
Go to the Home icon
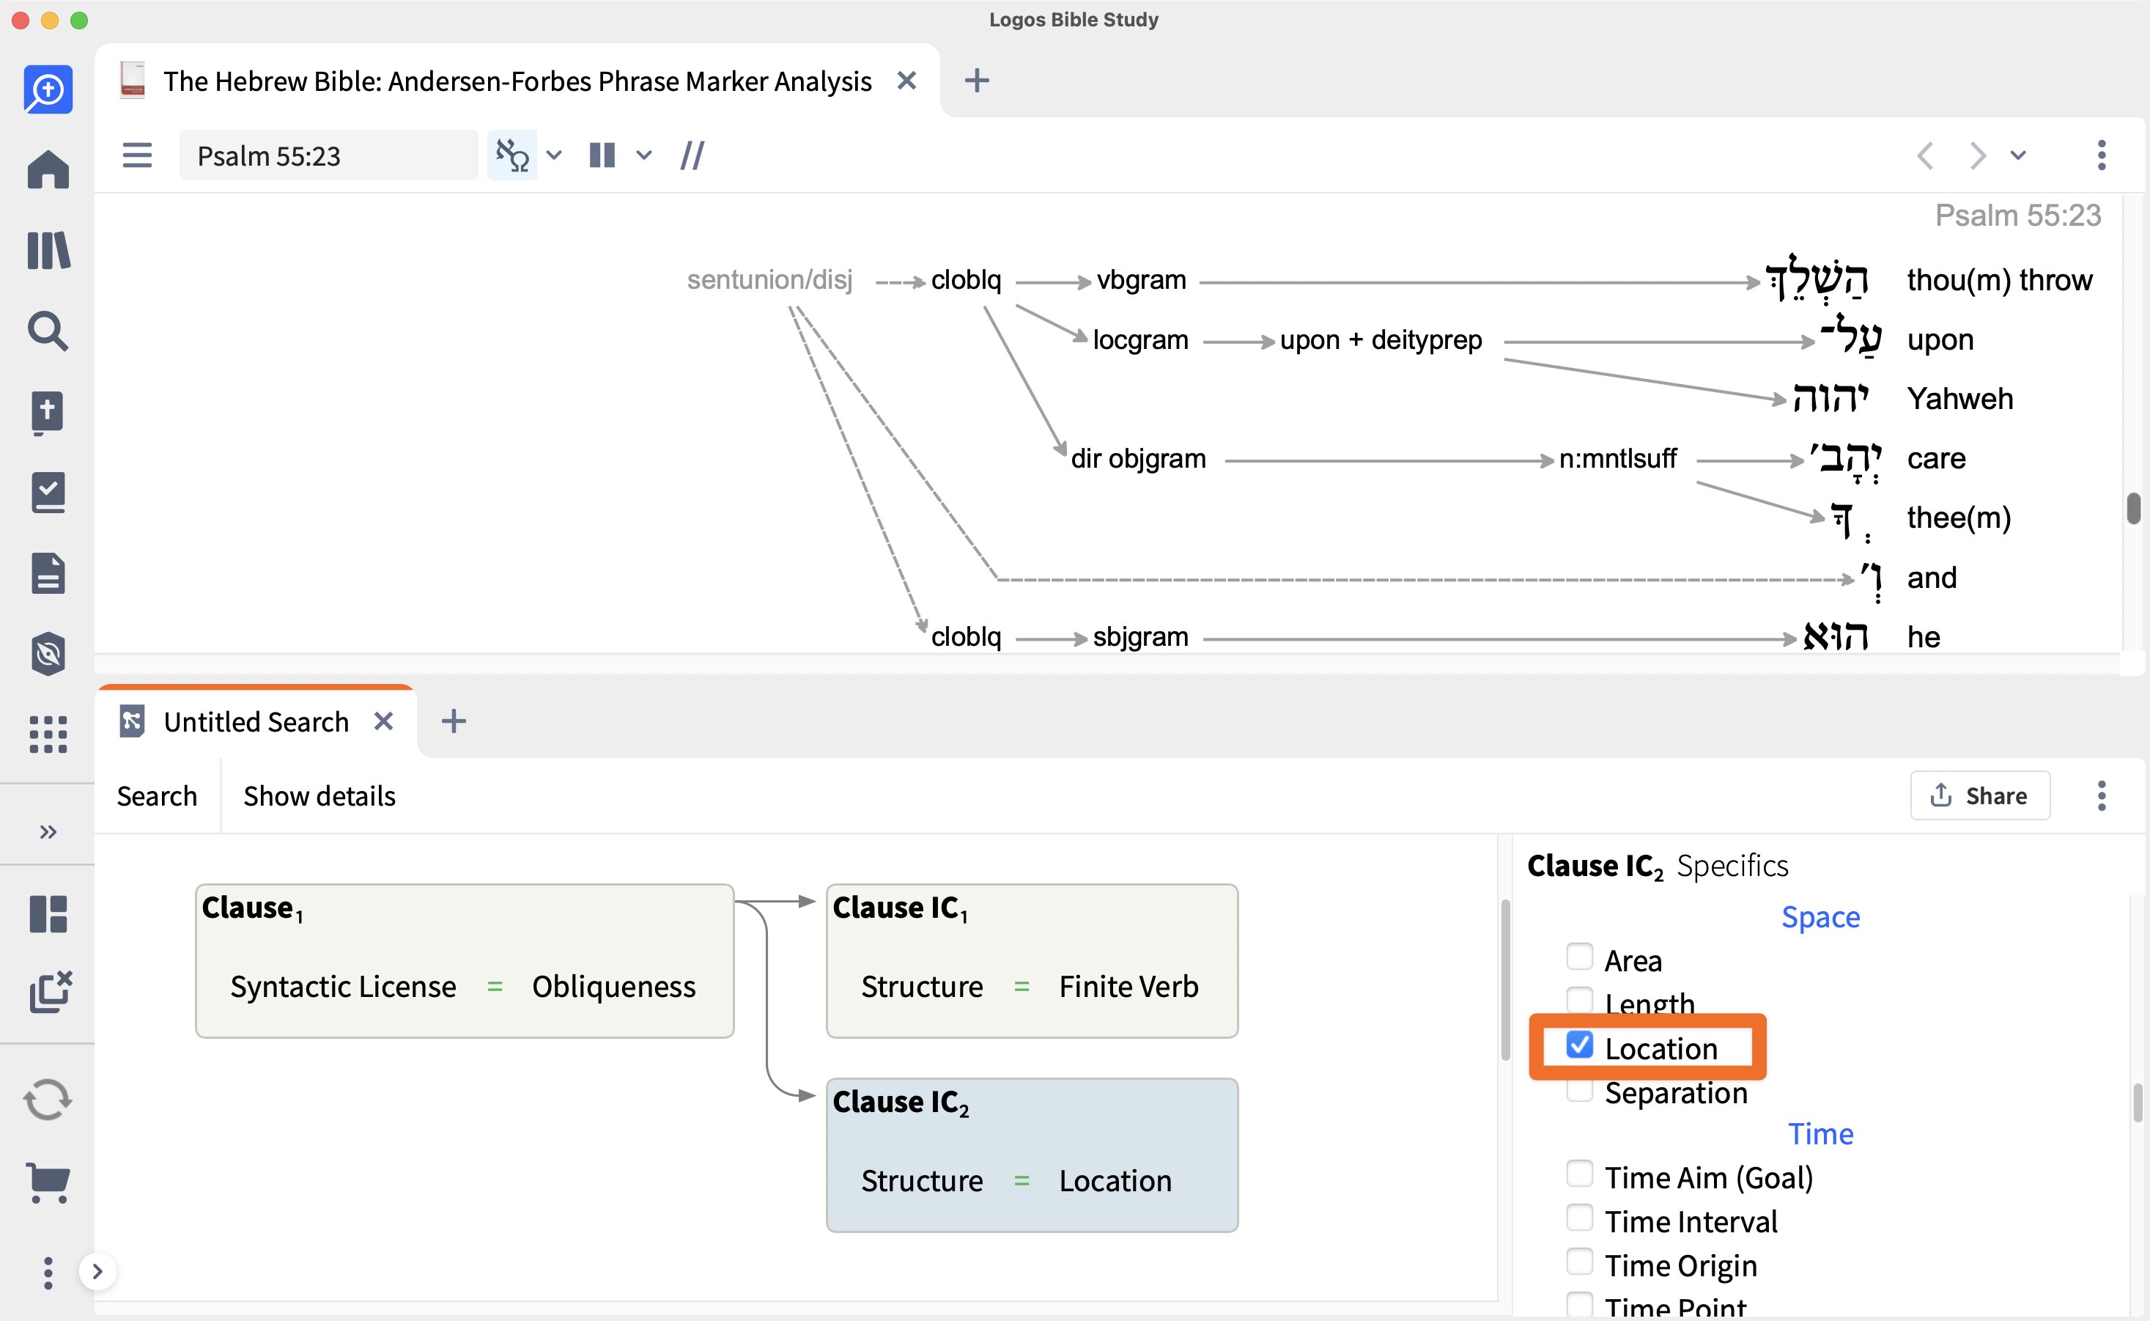point(48,169)
